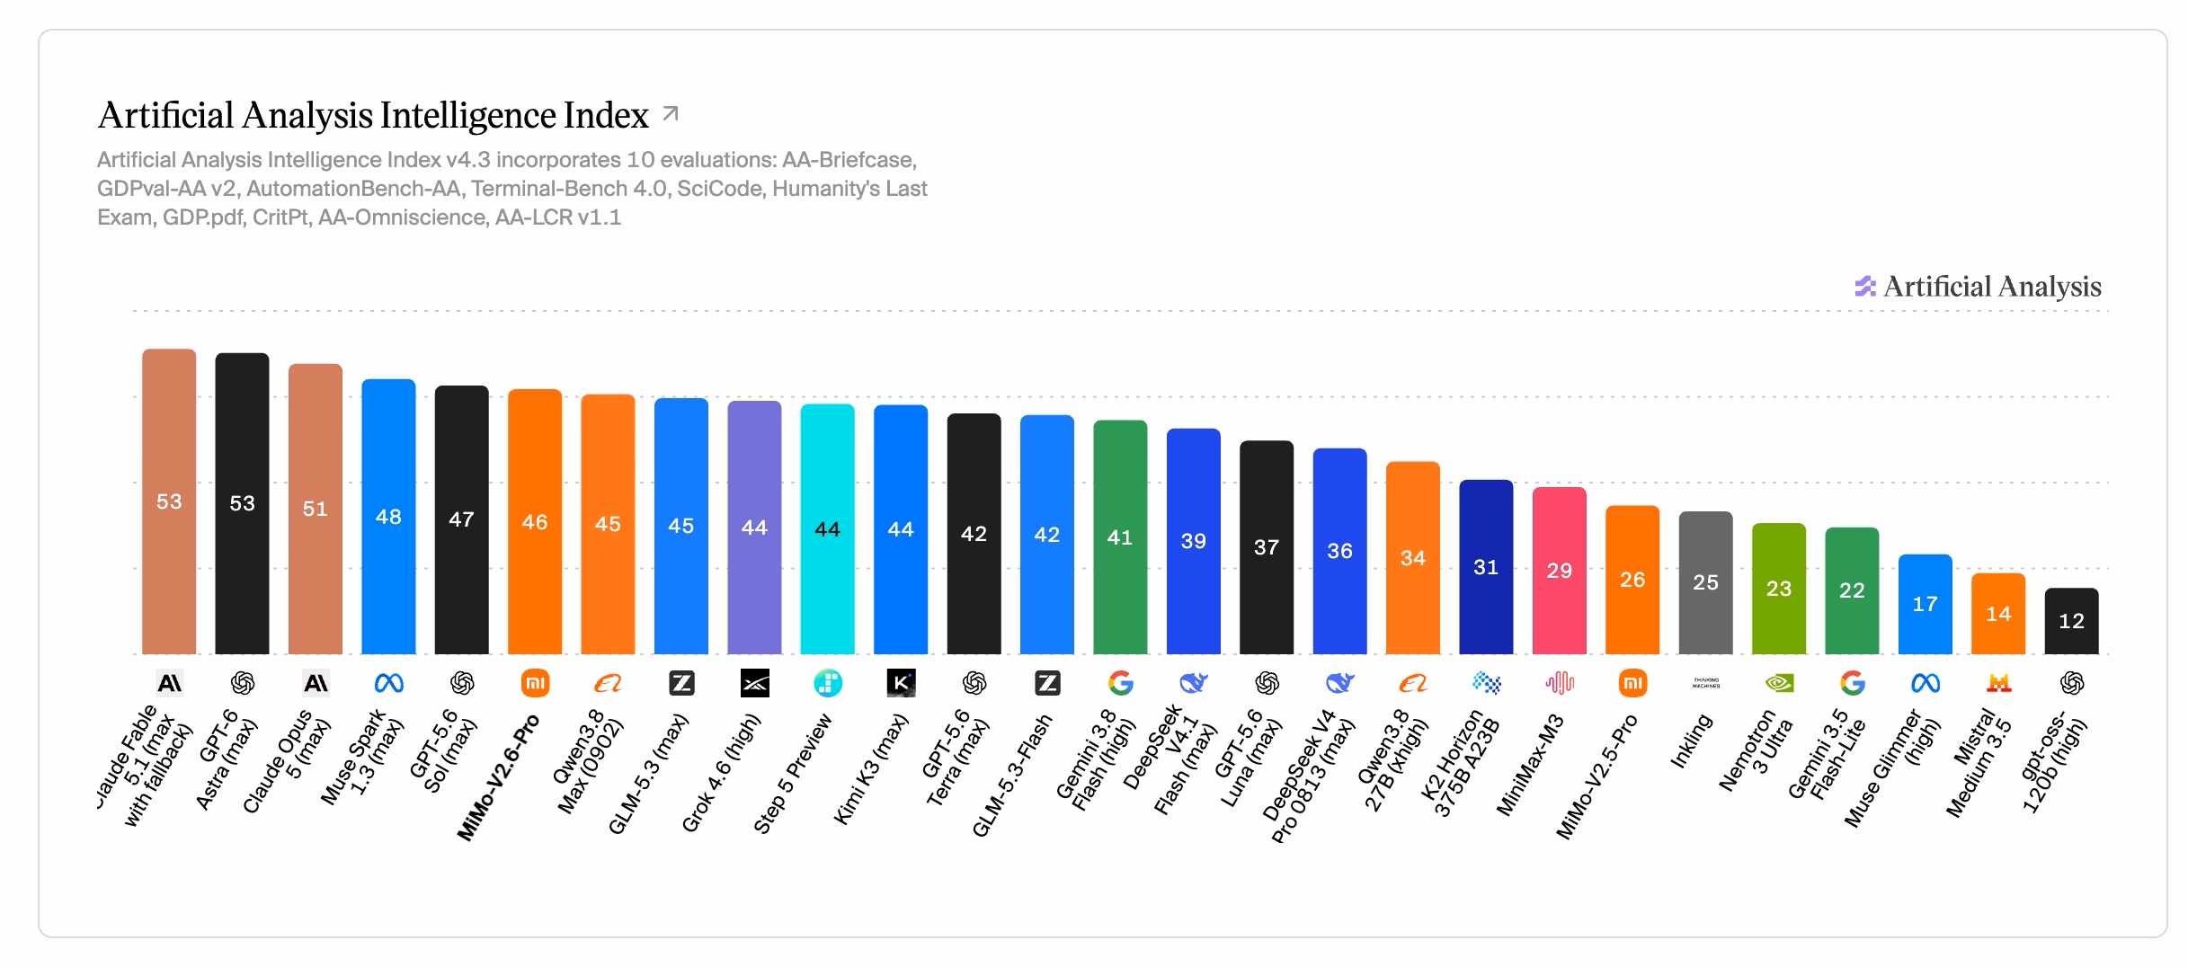Select the gpt-oss-120b bar showing 12
Screen dimensions: 2188x967
2072,621
